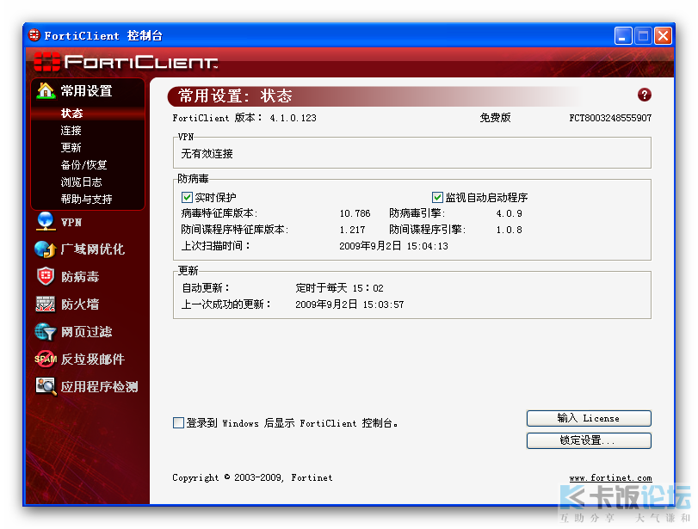This screenshot has height=529, width=698.
Task: Click the red Fortinet logo in the banner
Action: pos(46,61)
